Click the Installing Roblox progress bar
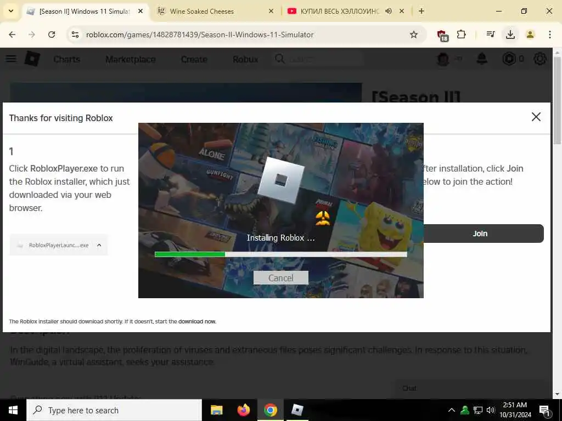 coord(280,254)
